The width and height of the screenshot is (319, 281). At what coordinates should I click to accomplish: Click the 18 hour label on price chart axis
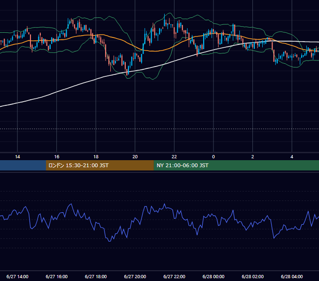(x=96, y=157)
